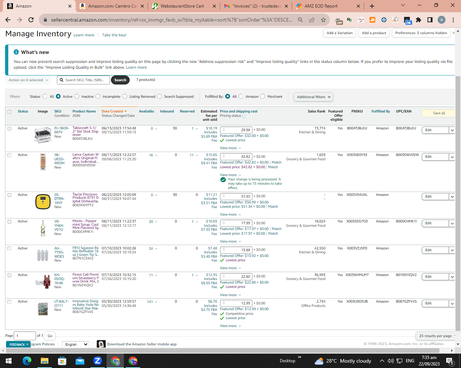Select the Search Suppressed status filter

pyautogui.click(x=160, y=96)
